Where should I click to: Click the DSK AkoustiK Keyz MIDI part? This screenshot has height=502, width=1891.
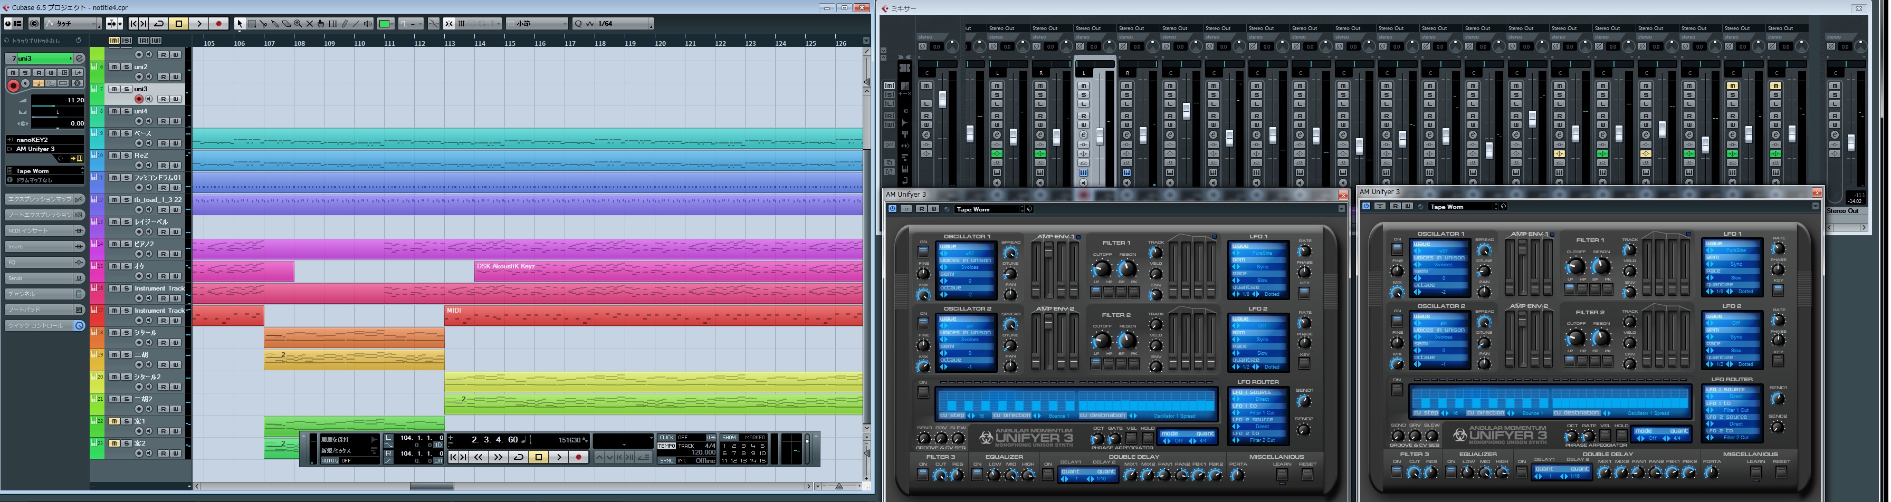point(668,271)
